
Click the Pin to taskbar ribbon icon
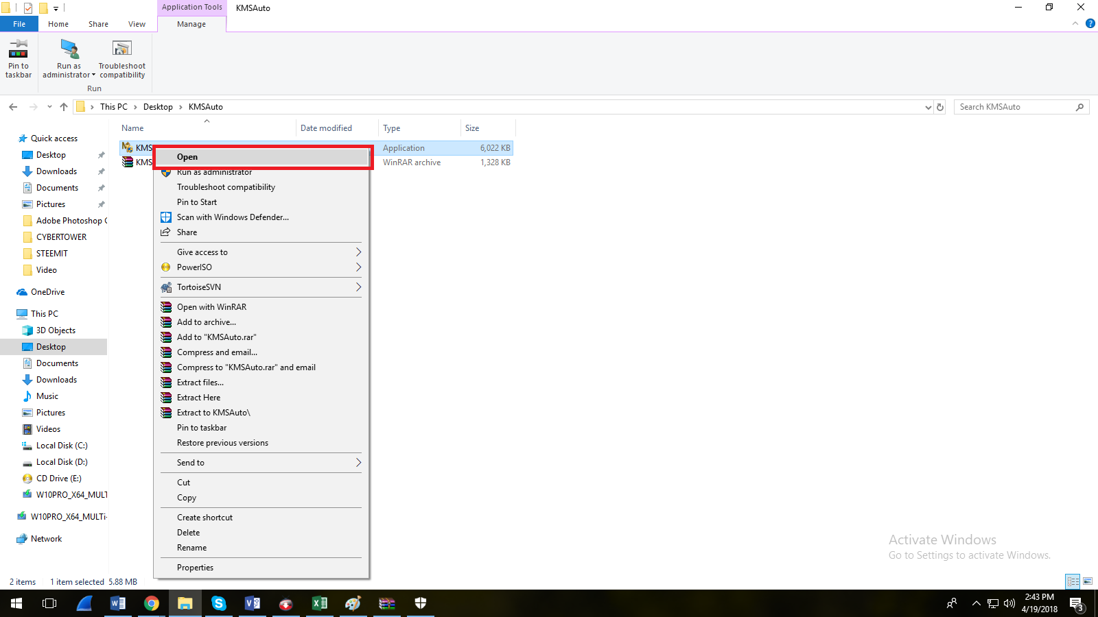point(19,58)
